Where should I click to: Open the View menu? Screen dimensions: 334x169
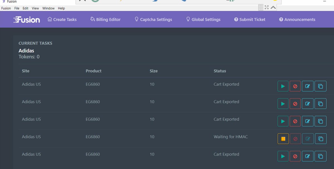(x=35, y=8)
